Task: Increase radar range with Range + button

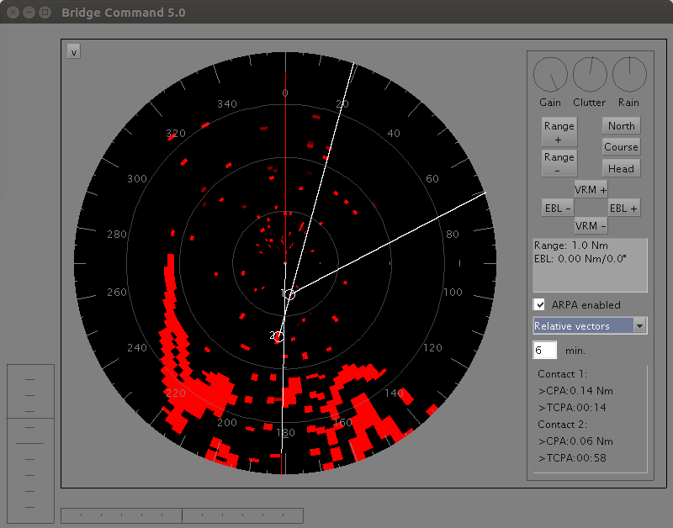Action: [x=559, y=132]
